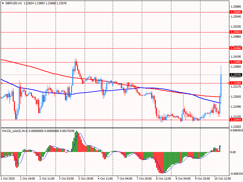Click the 1.24466 red price label
Viewport: 243px width, 182px height.
(x=236, y=48)
